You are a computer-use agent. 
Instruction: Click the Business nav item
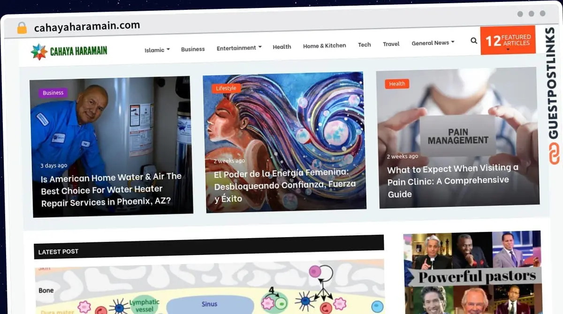click(193, 49)
